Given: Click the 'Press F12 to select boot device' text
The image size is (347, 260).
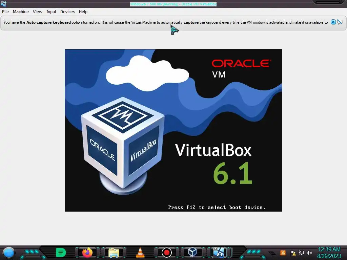Looking at the screenshot, I should (217, 208).
